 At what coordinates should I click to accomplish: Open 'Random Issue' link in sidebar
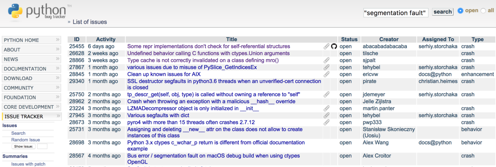pyautogui.click(x=26, y=140)
